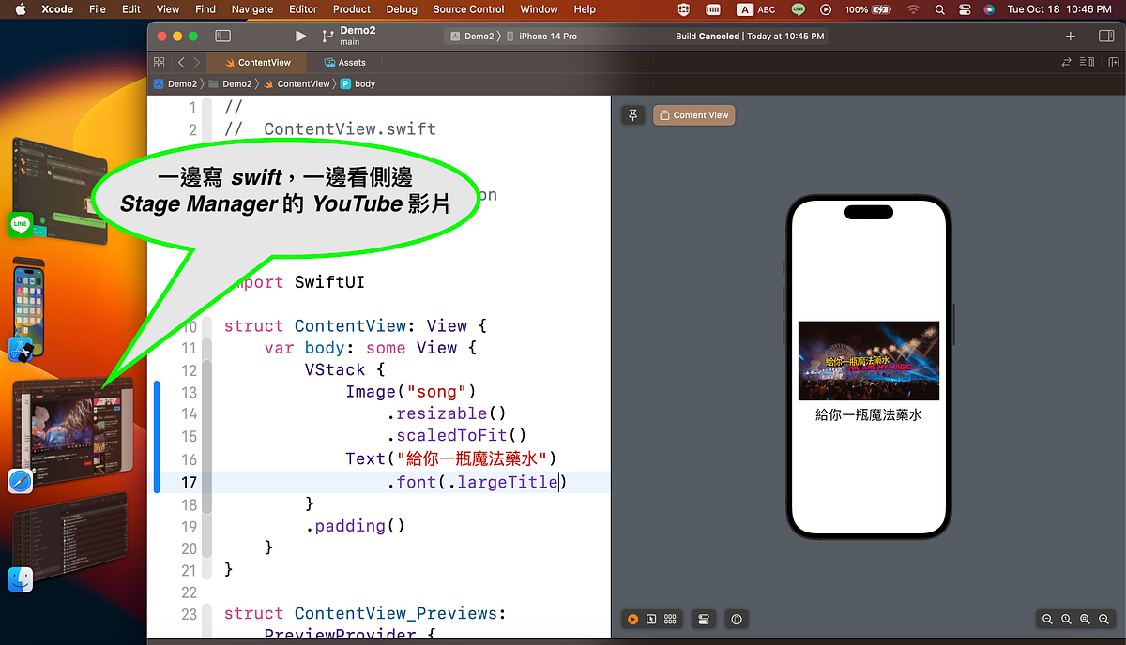1126x645 pixels.
Task: Open the editor options icon near the top right
Action: tap(1087, 62)
